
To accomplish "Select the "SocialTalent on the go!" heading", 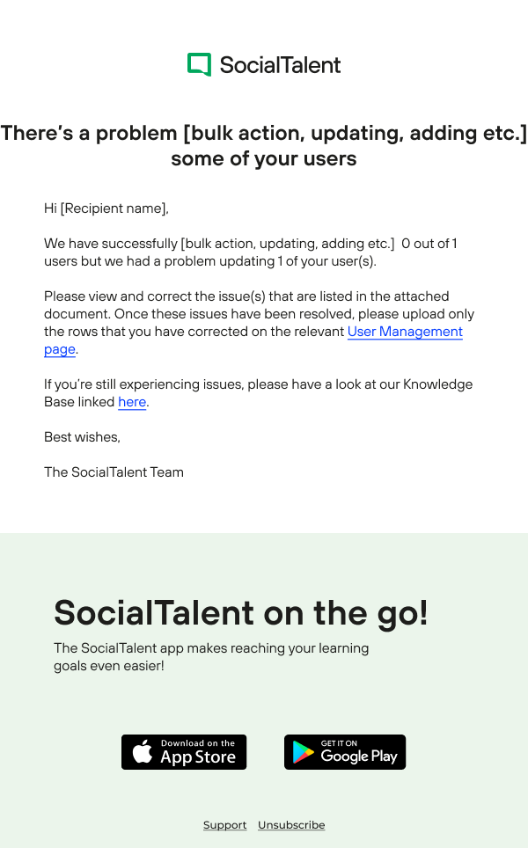I will coord(240,612).
